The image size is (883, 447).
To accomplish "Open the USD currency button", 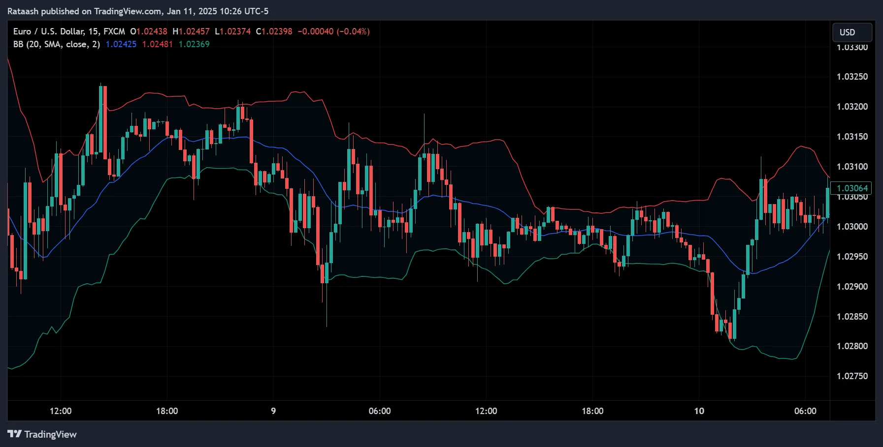I will 851,32.
